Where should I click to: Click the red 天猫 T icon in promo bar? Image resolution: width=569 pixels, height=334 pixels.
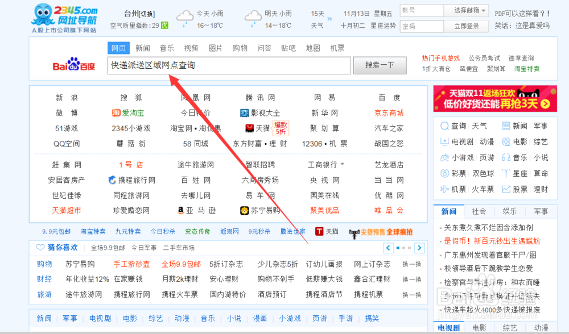[x=319, y=232]
